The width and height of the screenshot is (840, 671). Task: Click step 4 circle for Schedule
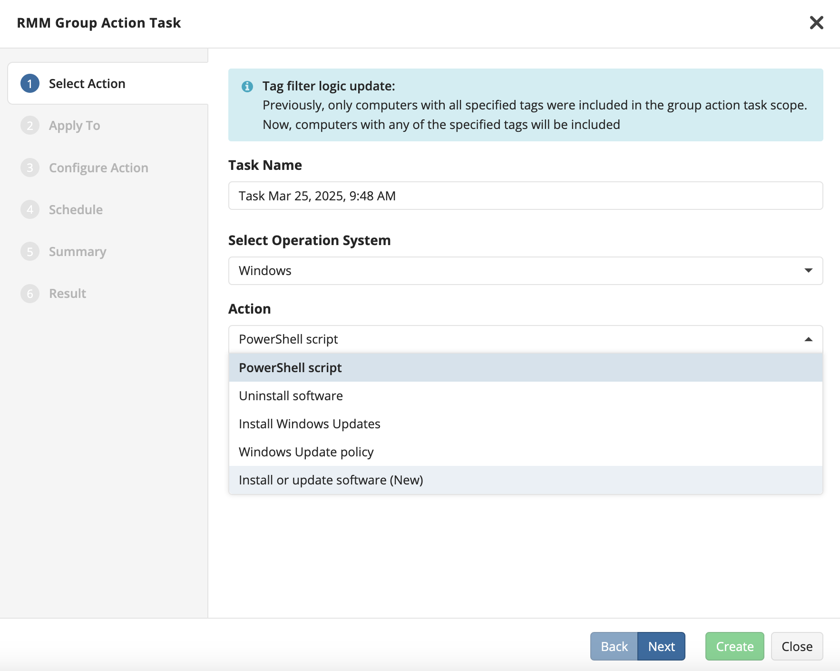tap(30, 209)
